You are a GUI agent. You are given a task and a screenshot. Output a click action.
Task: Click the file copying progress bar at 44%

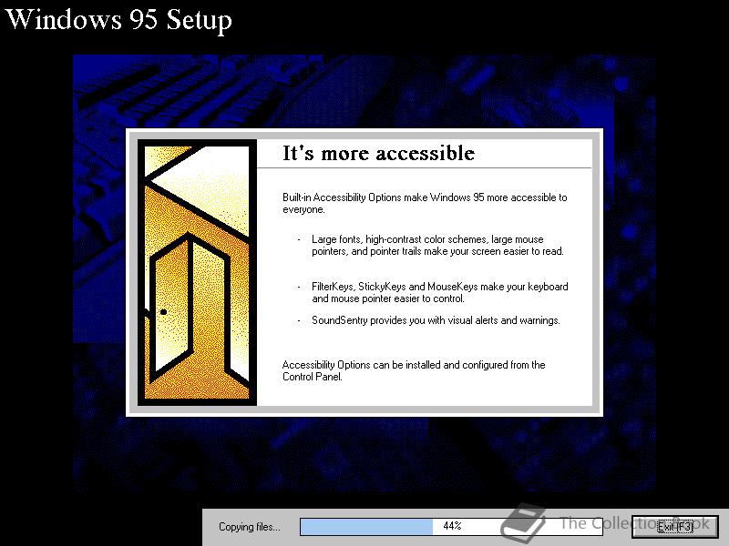click(x=451, y=527)
